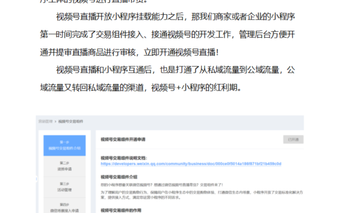Select the 第一步 视频号交易组件介绍 step tab
The height and width of the screenshot is (213, 338).
65,146
